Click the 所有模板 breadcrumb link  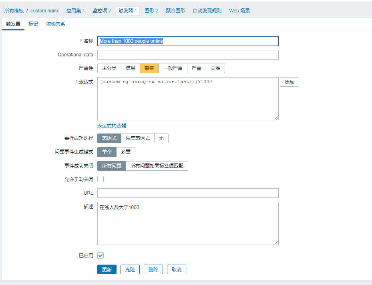(x=14, y=11)
